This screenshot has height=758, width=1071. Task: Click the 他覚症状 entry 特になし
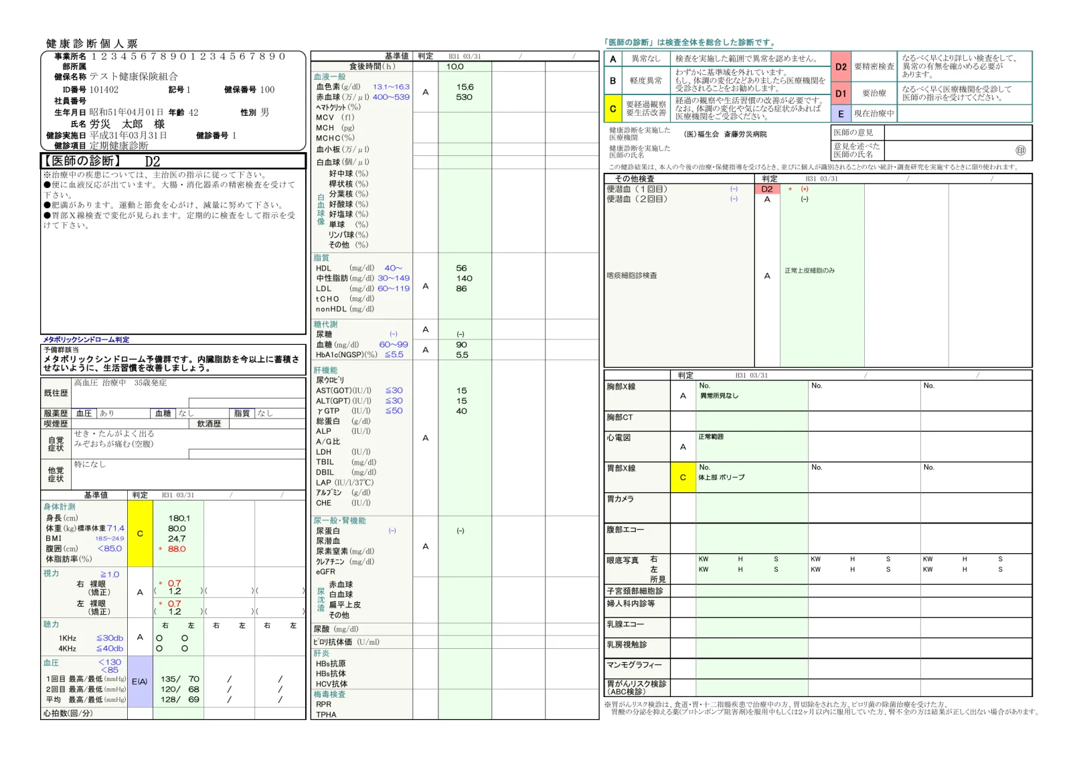[90, 464]
